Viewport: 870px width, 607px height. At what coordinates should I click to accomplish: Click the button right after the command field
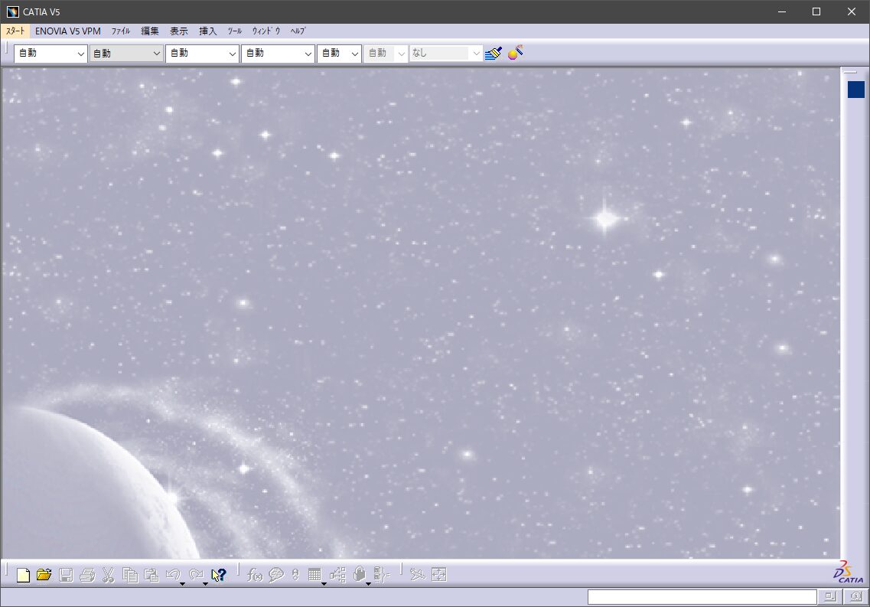[x=829, y=597]
